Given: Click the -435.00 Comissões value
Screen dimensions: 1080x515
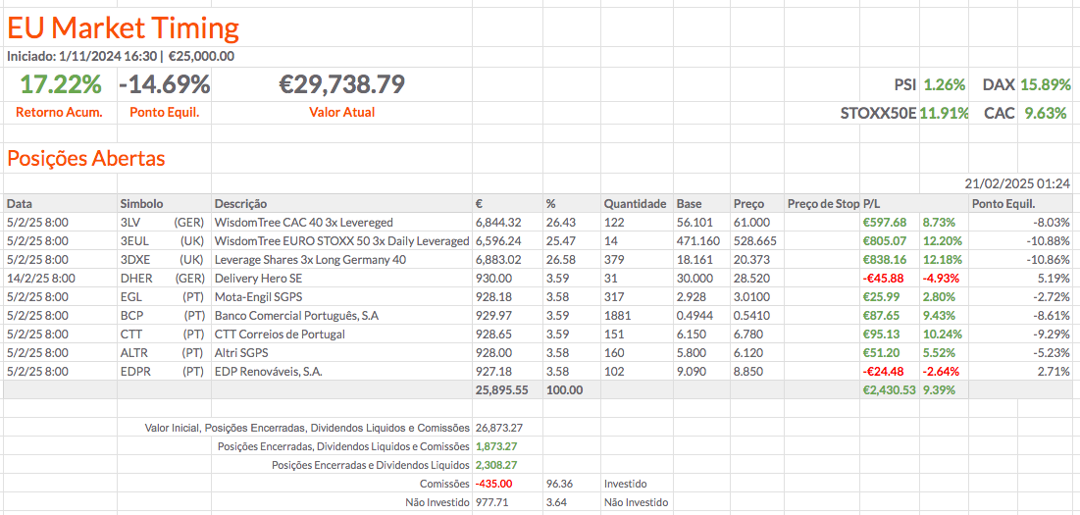Looking at the screenshot, I should click(493, 484).
